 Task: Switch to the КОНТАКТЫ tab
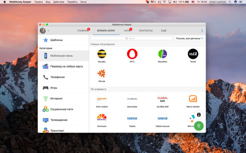pos(146,31)
